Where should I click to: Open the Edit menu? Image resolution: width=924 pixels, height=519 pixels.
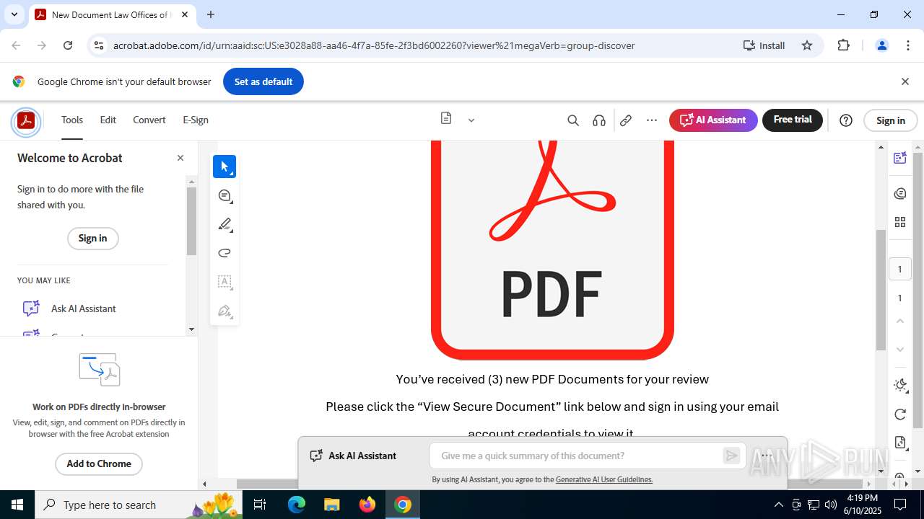pyautogui.click(x=108, y=120)
